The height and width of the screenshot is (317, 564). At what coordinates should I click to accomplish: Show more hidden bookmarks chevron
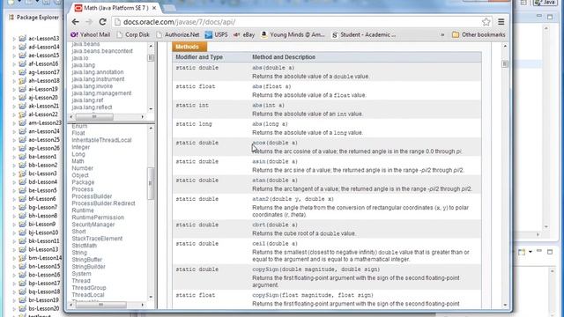click(x=442, y=35)
